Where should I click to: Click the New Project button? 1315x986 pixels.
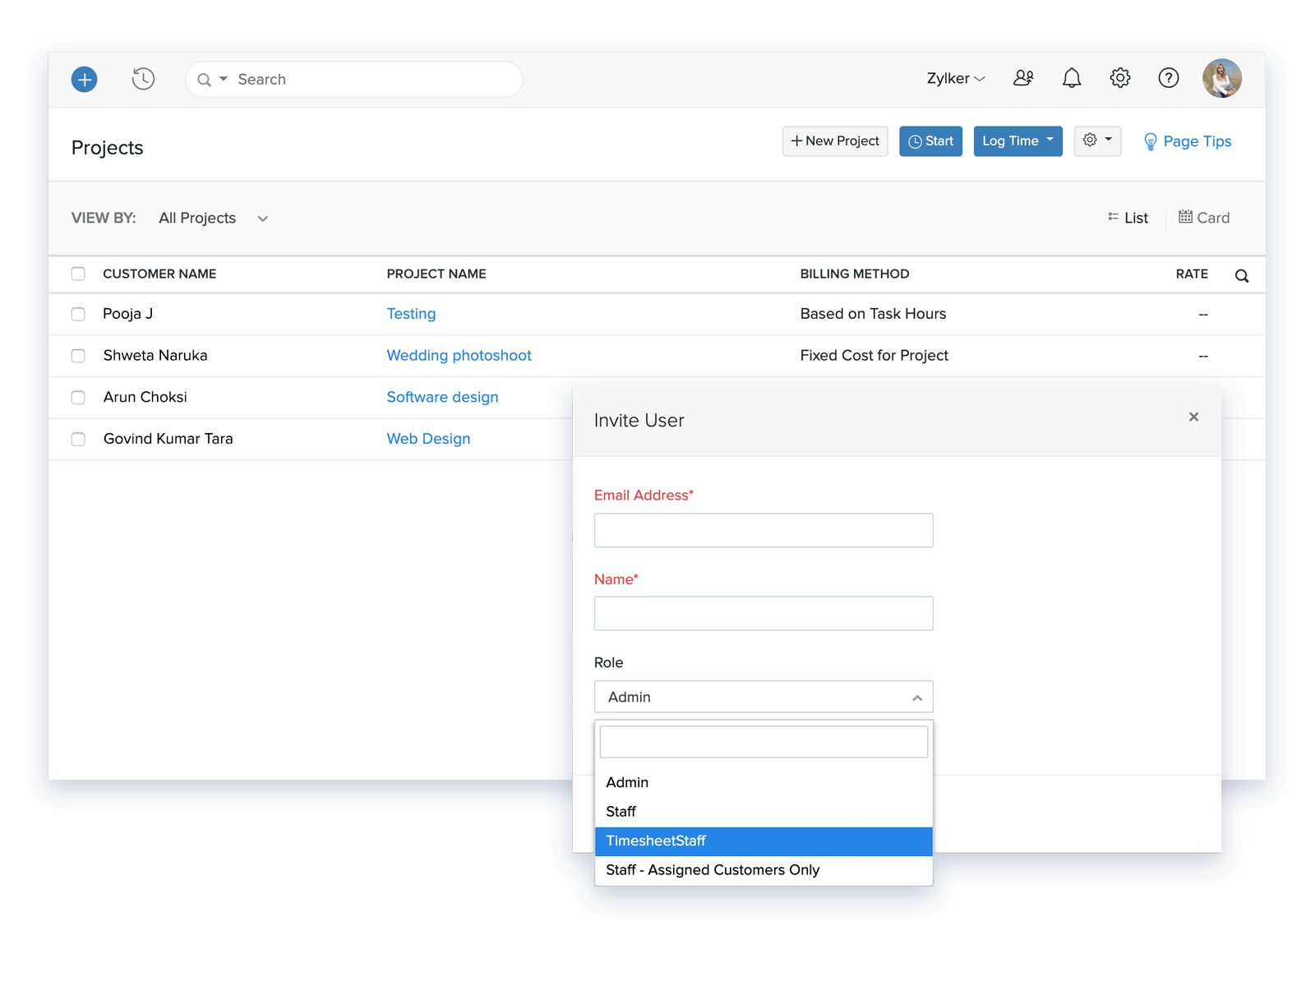tap(834, 141)
